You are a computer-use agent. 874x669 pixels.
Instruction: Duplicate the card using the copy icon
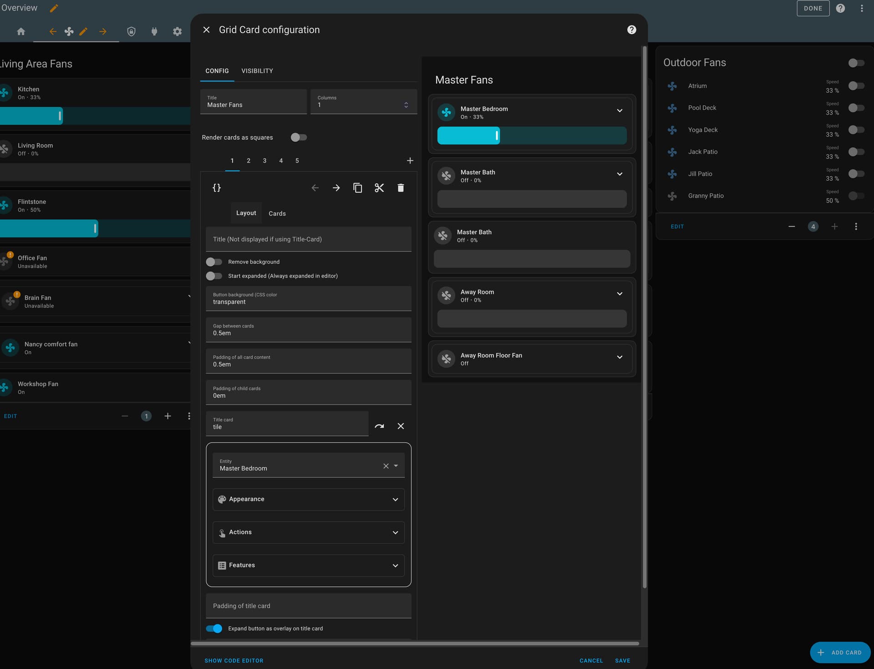tap(358, 188)
